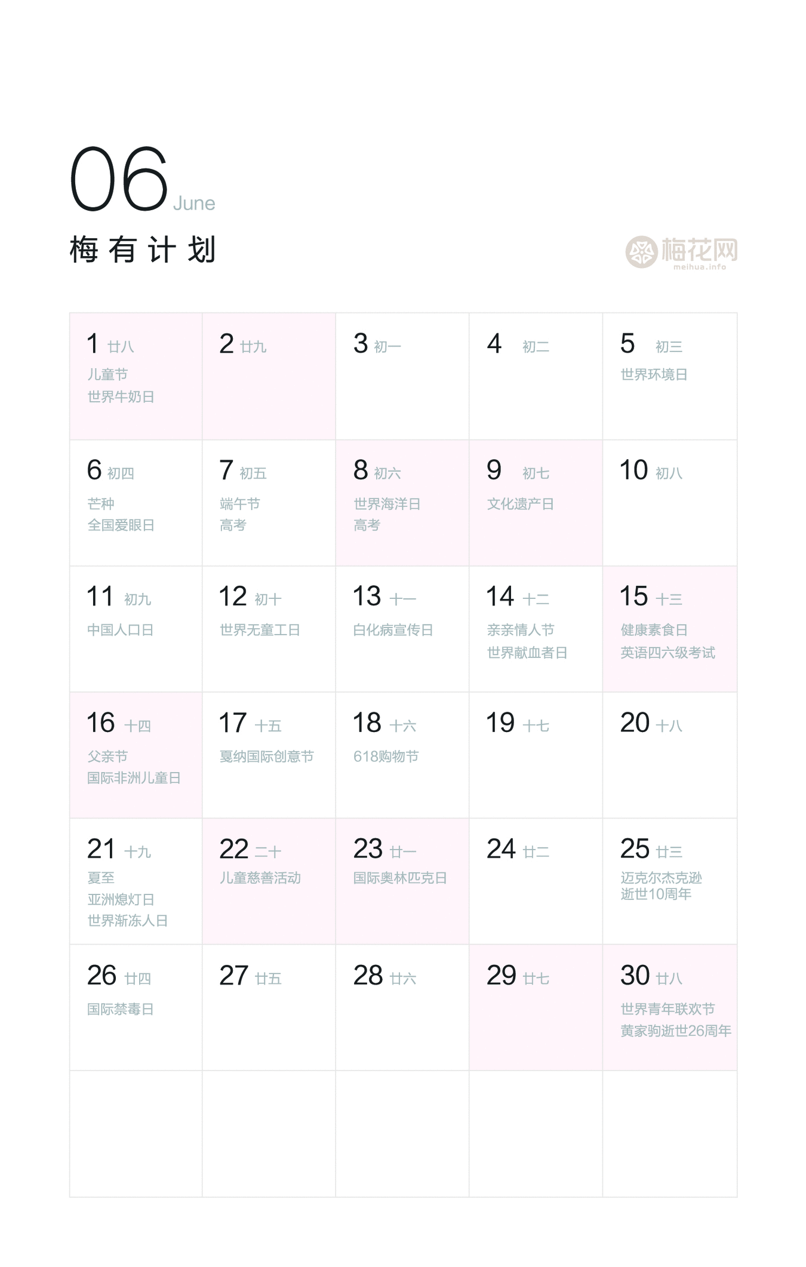
Task: Select the 梅有计划 heading text
Action: point(142,250)
